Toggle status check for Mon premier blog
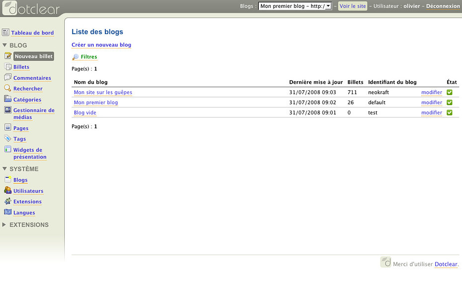The image size is (462, 291). click(450, 103)
